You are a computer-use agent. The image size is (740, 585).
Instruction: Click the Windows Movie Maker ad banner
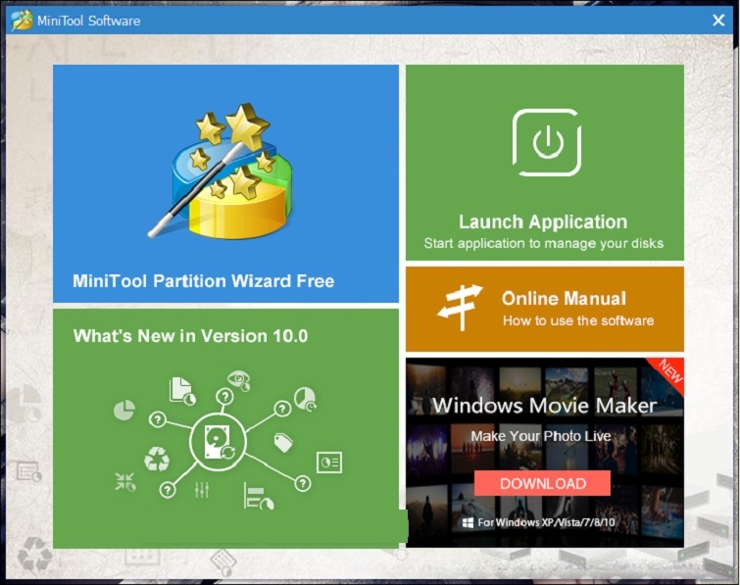point(544,451)
